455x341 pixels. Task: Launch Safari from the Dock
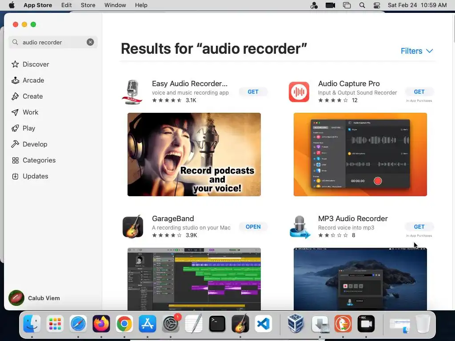[x=78, y=324]
